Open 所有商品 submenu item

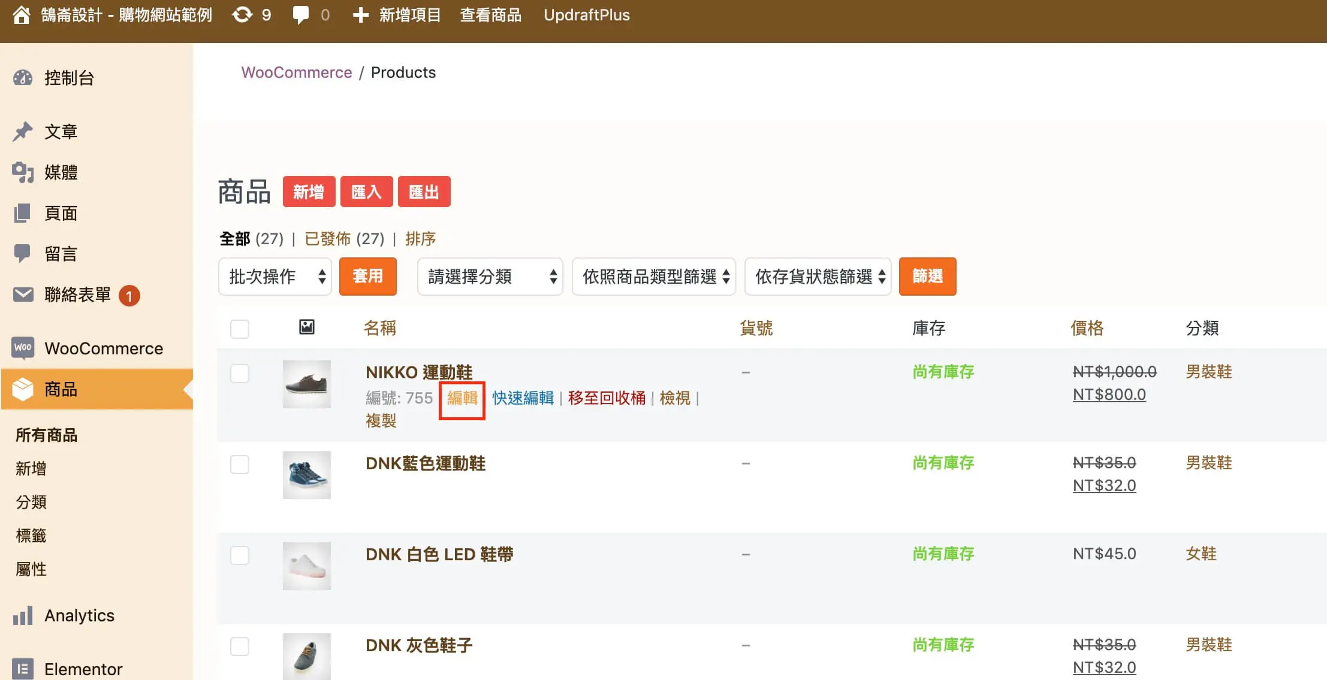[47, 435]
